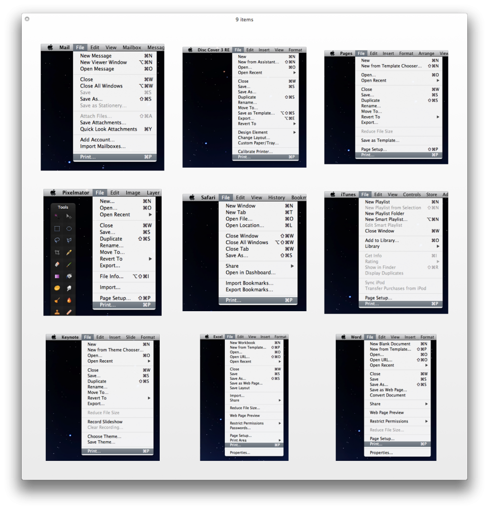The image size is (489, 510).
Task: Expand Design Element submenu in Disc Cover
Action: [x=294, y=132]
